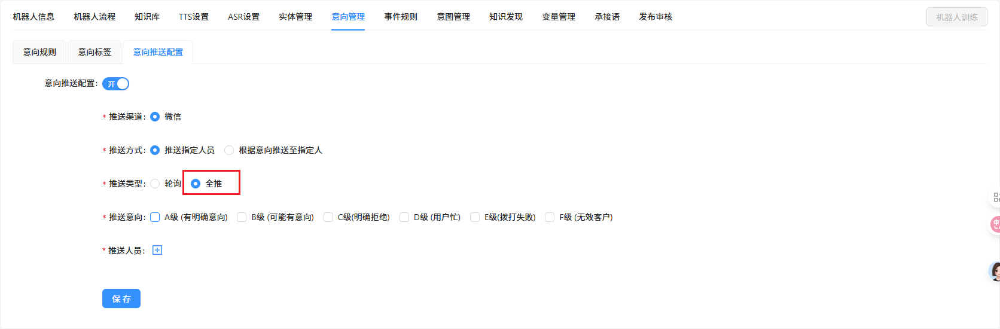Enable the B级 (可能有意向) checkbox

(x=242, y=217)
